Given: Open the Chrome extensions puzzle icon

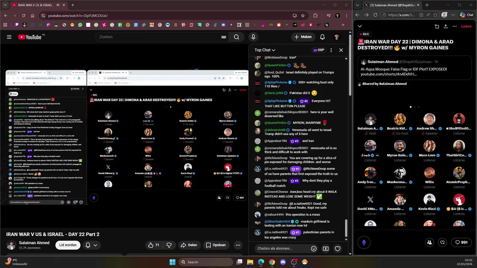Looking at the screenshot, I should (x=315, y=16).
